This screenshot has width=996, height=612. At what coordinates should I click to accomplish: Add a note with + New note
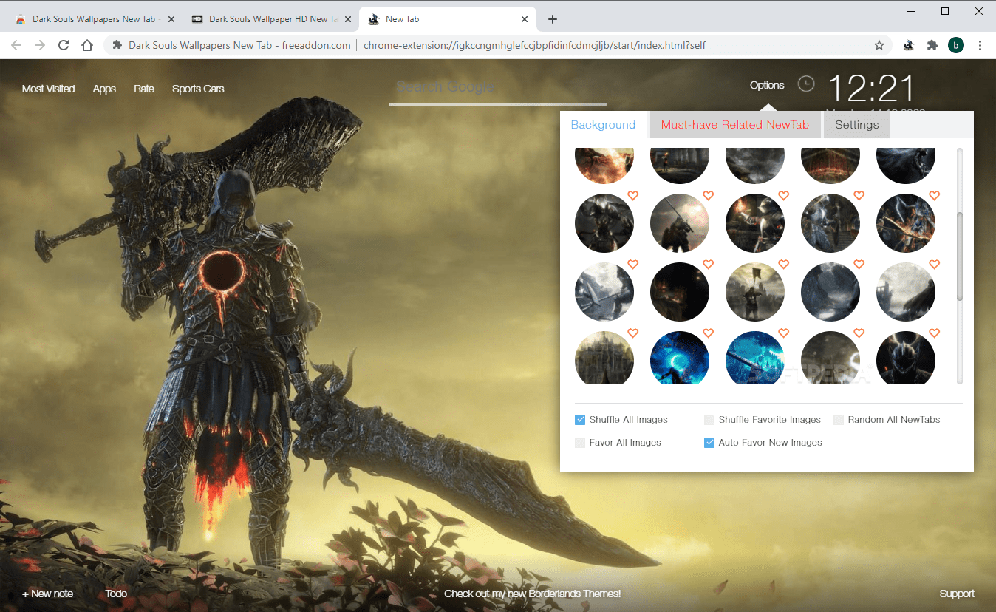tap(48, 594)
